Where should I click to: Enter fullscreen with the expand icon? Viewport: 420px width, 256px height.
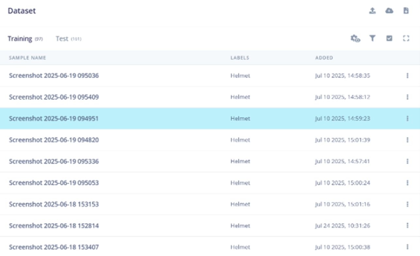[x=406, y=38]
